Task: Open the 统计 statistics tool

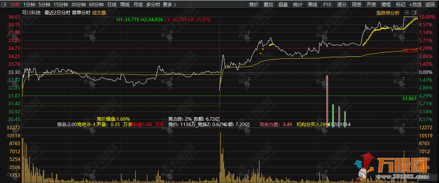Action: click(x=297, y=5)
